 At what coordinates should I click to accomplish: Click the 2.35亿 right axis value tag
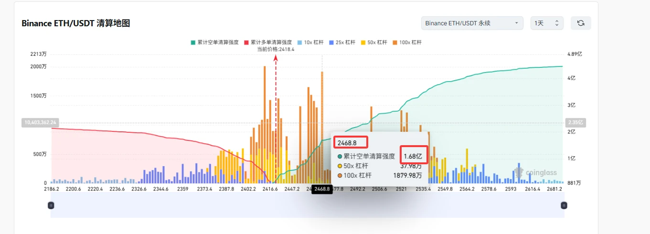[575, 123]
